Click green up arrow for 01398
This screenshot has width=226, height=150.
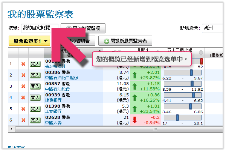pyautogui.click(x=134, y=109)
